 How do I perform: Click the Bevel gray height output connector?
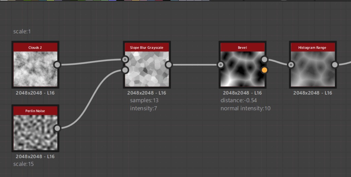point(264,59)
